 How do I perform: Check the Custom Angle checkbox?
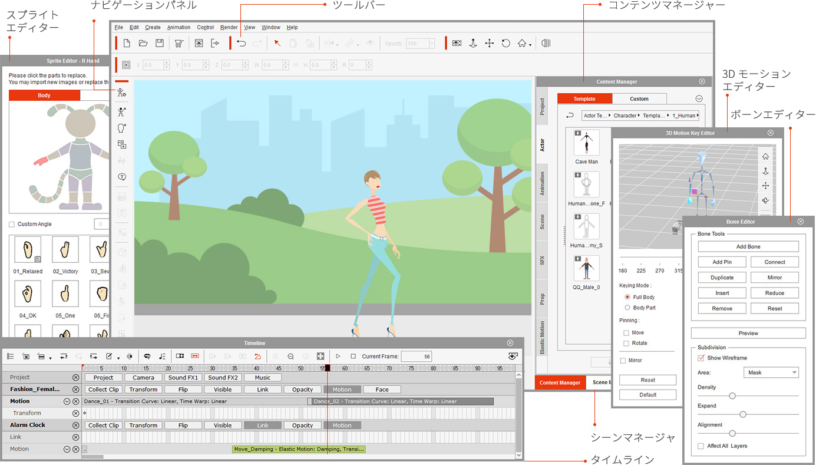[12, 224]
